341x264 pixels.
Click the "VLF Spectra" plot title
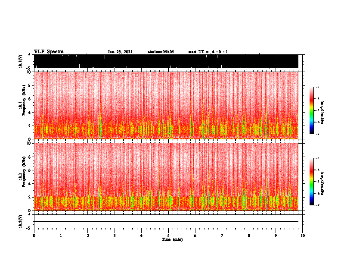[49, 52]
